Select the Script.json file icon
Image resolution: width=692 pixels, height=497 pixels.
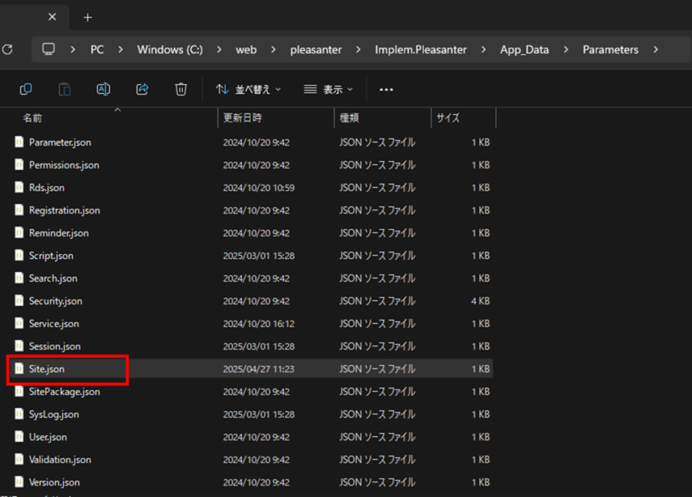(x=19, y=255)
